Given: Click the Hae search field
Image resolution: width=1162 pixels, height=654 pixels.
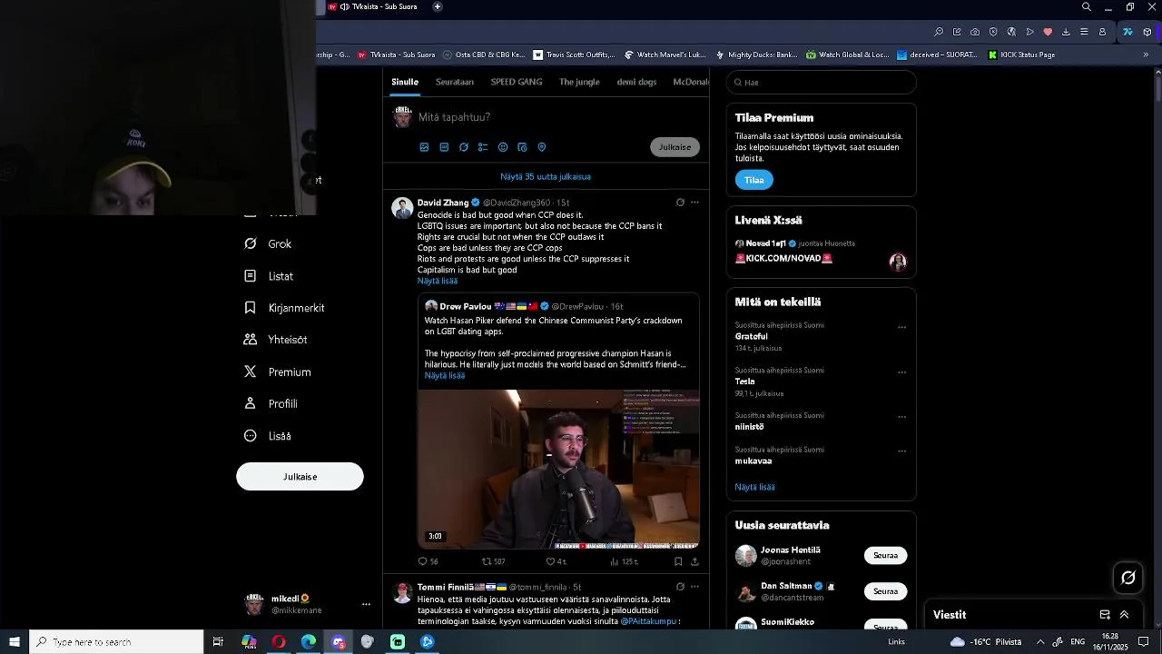Looking at the screenshot, I should pyautogui.click(x=821, y=82).
